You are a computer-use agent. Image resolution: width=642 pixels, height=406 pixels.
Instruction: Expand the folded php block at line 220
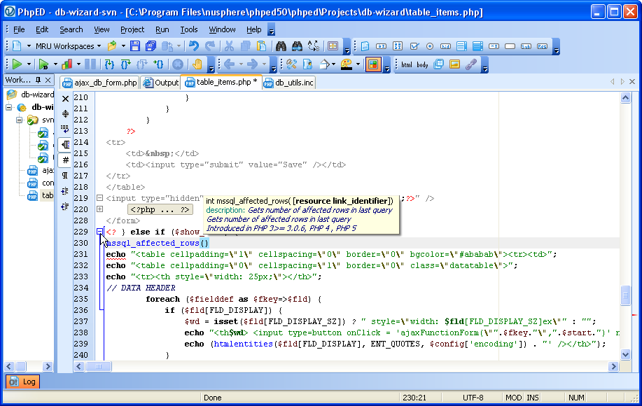click(99, 209)
